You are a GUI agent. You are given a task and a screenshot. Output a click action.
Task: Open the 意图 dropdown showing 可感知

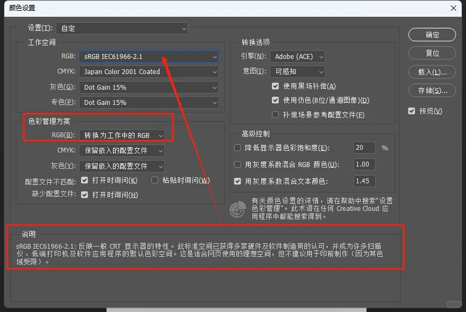click(x=297, y=71)
